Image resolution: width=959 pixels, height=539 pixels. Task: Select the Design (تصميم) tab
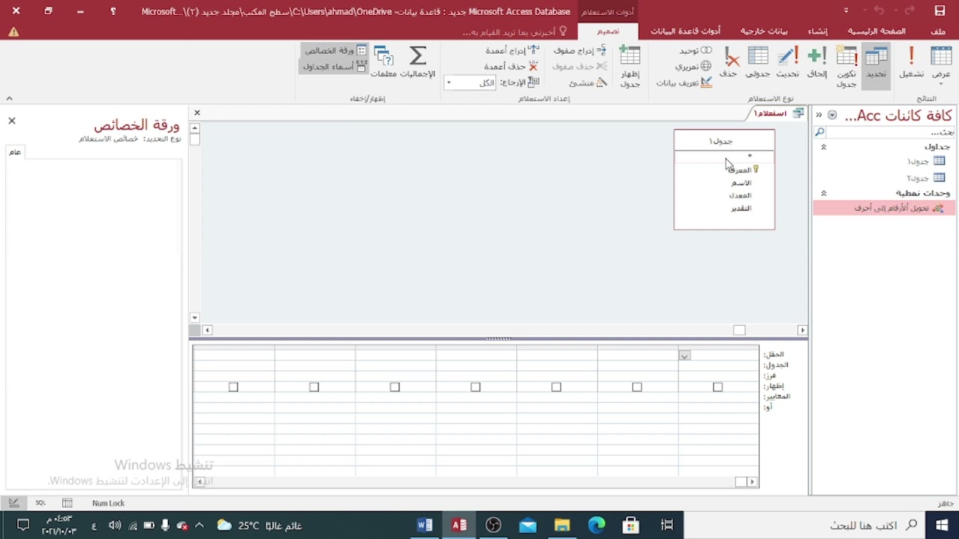(x=608, y=31)
